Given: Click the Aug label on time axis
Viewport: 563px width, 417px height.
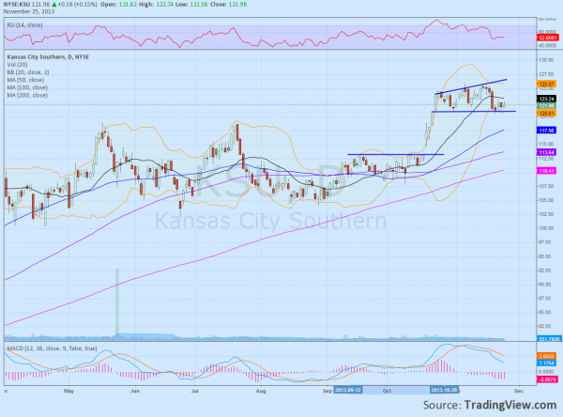Looking at the screenshot, I should click(261, 391).
